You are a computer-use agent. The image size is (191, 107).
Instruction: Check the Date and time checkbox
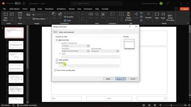pyautogui.click(x=57, y=40)
